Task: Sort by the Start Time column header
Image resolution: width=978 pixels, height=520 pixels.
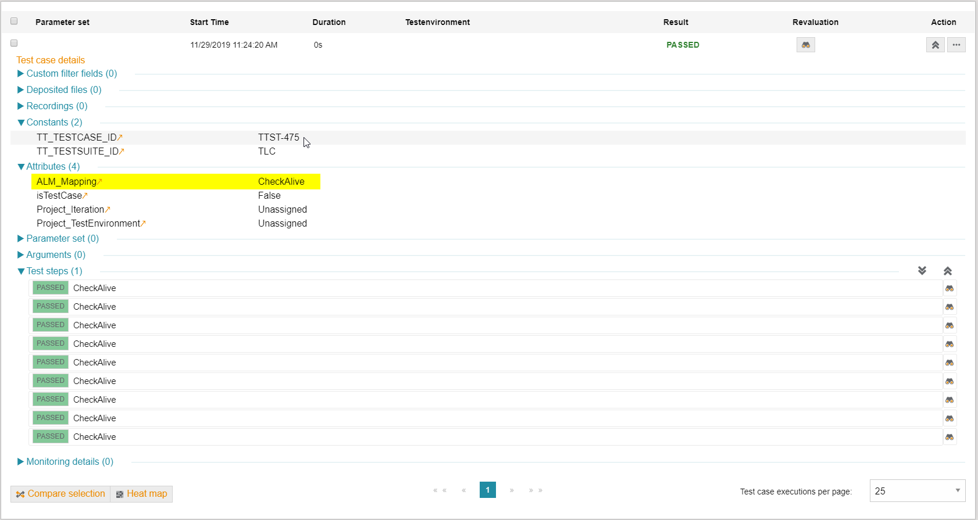Action: point(209,22)
